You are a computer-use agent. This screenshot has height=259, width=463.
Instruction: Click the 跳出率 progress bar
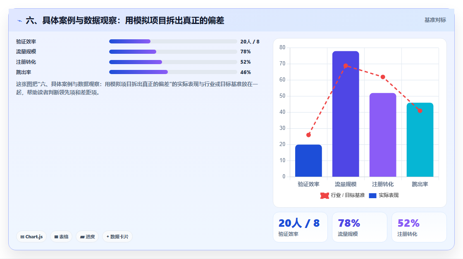[173, 72]
